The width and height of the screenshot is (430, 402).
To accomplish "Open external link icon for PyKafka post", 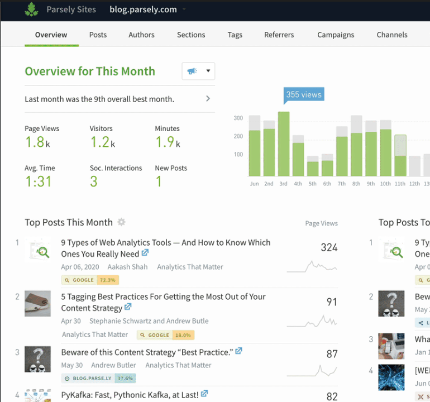I will [x=204, y=394].
